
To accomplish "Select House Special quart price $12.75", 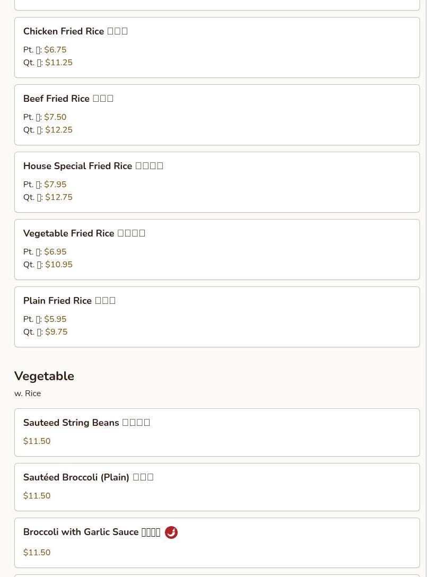I will coord(58,197).
